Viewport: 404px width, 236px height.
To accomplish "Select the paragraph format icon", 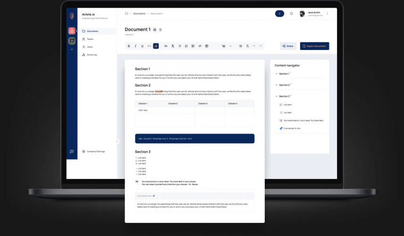I will point(173,46).
